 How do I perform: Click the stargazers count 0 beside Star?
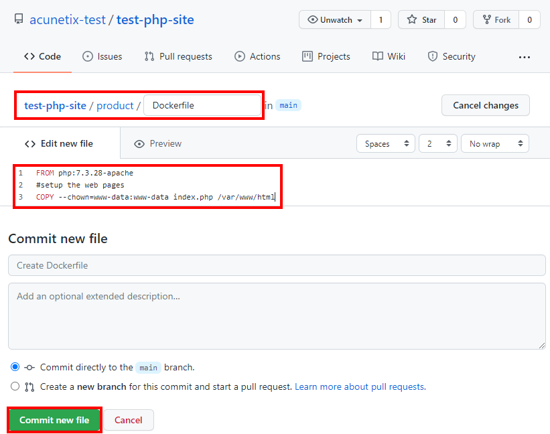pyautogui.click(x=455, y=19)
